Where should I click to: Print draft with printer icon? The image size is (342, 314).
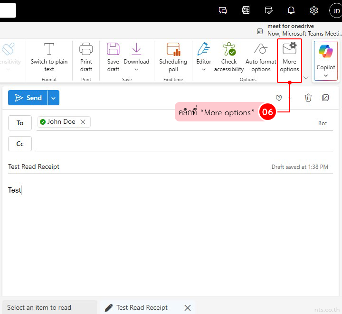[86, 57]
